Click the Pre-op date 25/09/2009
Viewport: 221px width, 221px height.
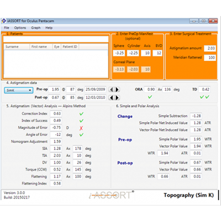(96, 90)
